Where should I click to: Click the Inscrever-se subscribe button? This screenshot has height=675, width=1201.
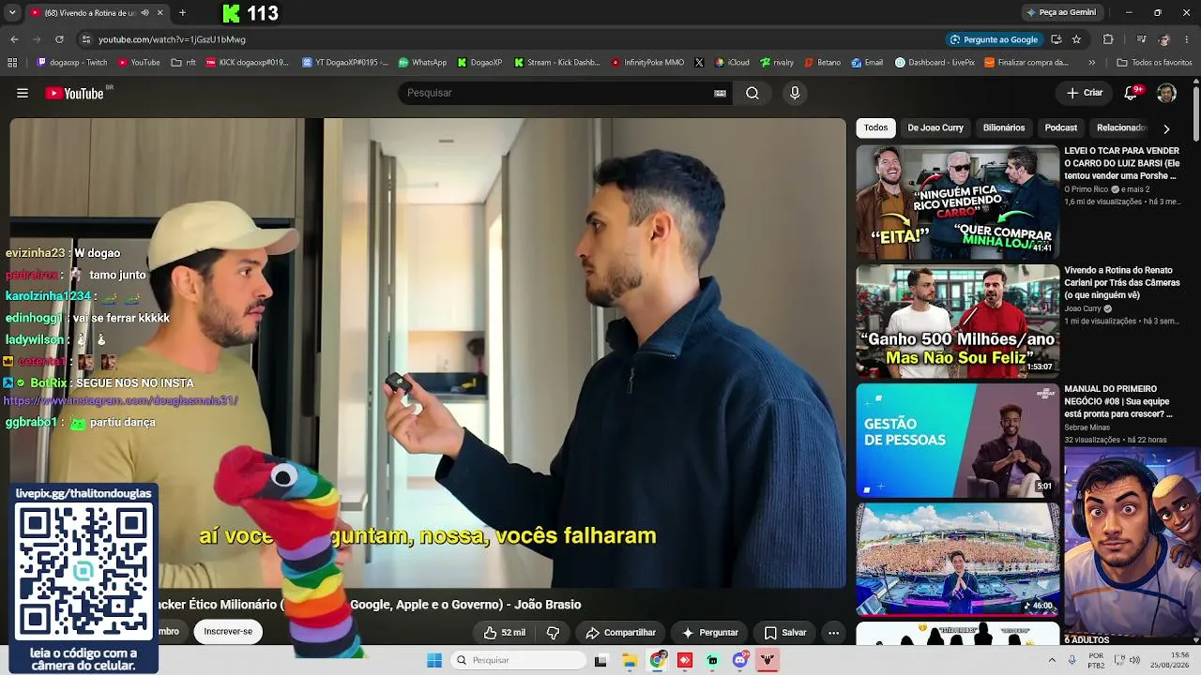[x=228, y=632]
